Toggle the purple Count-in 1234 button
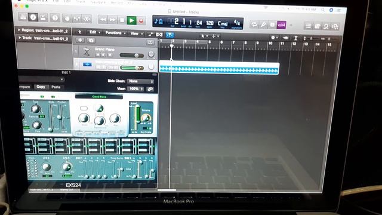Image resolution: width=382 pixels, height=215 pixels. tap(281, 25)
